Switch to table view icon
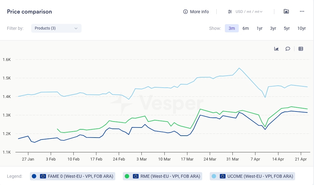Viewport: 314px width, 185px height. (301, 49)
